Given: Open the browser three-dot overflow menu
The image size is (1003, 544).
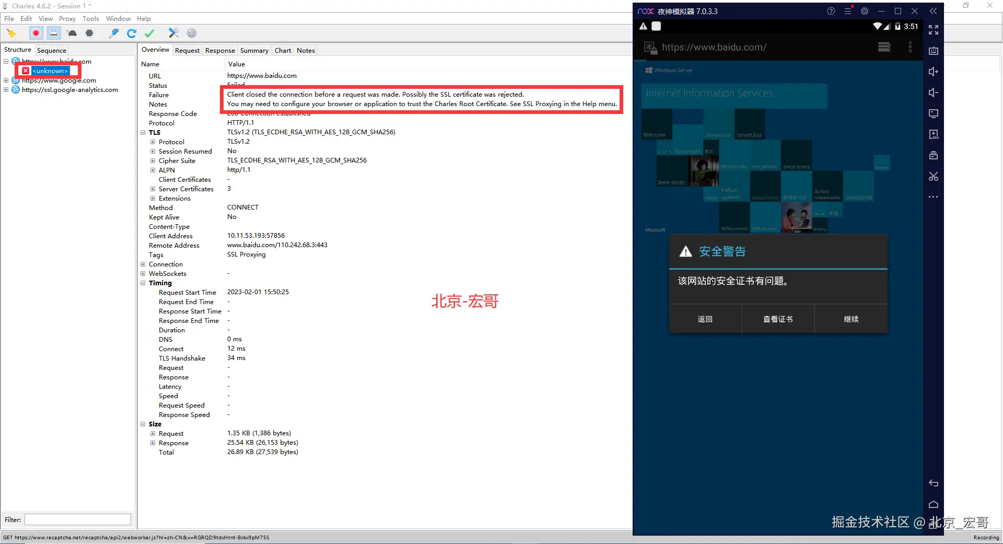Looking at the screenshot, I should [x=910, y=47].
